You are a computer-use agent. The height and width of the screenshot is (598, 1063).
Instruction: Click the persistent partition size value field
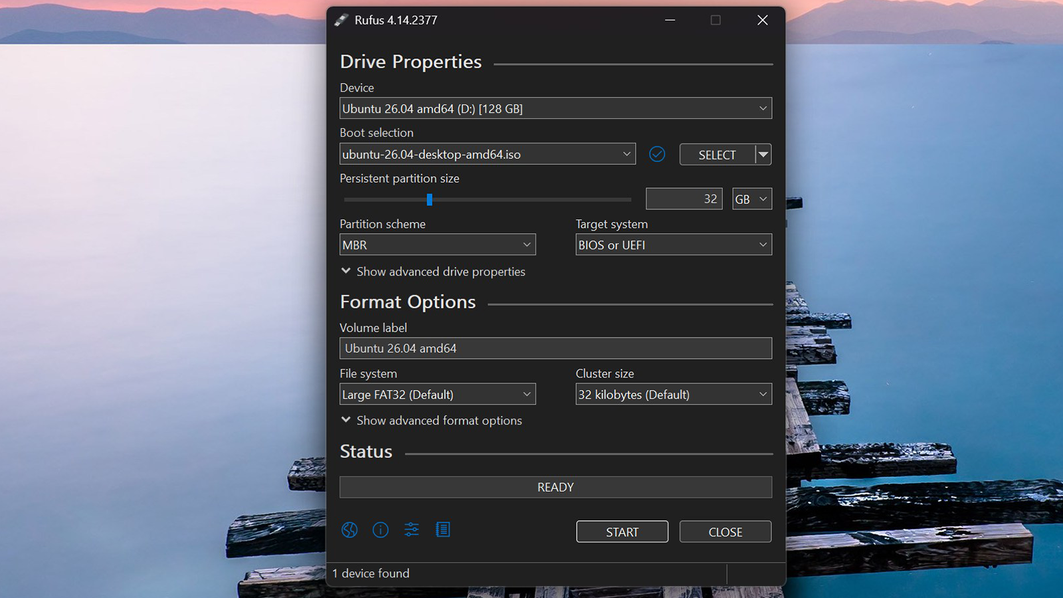pyautogui.click(x=684, y=199)
